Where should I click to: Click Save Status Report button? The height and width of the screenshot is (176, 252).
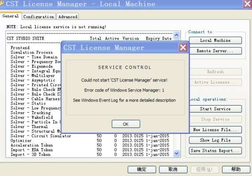point(215,150)
